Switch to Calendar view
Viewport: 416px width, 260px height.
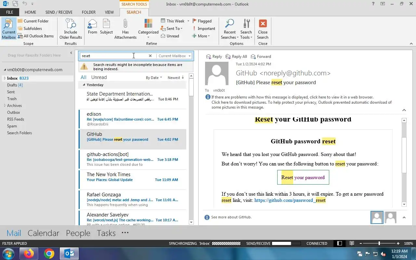point(43,233)
